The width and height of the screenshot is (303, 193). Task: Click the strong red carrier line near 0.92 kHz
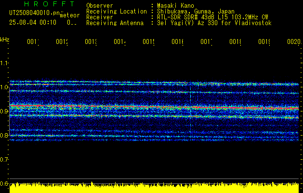click(154, 107)
